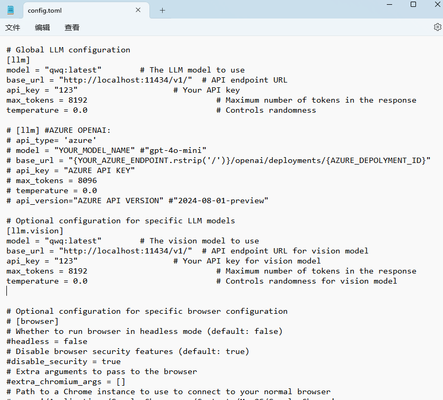Screen dimensions: 443x400
Task: Click 'temperature = 0.0' in the llm section
Action: pyautogui.click(x=47, y=110)
